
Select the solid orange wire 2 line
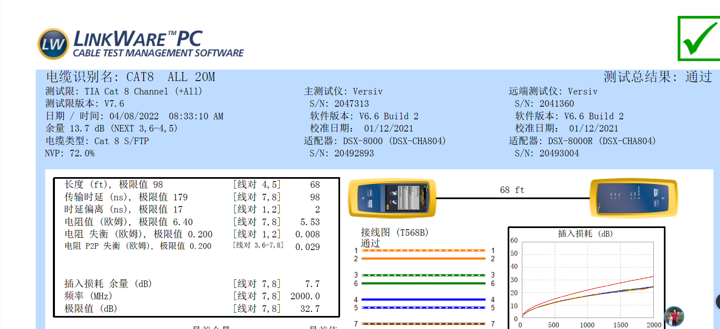(x=423, y=259)
